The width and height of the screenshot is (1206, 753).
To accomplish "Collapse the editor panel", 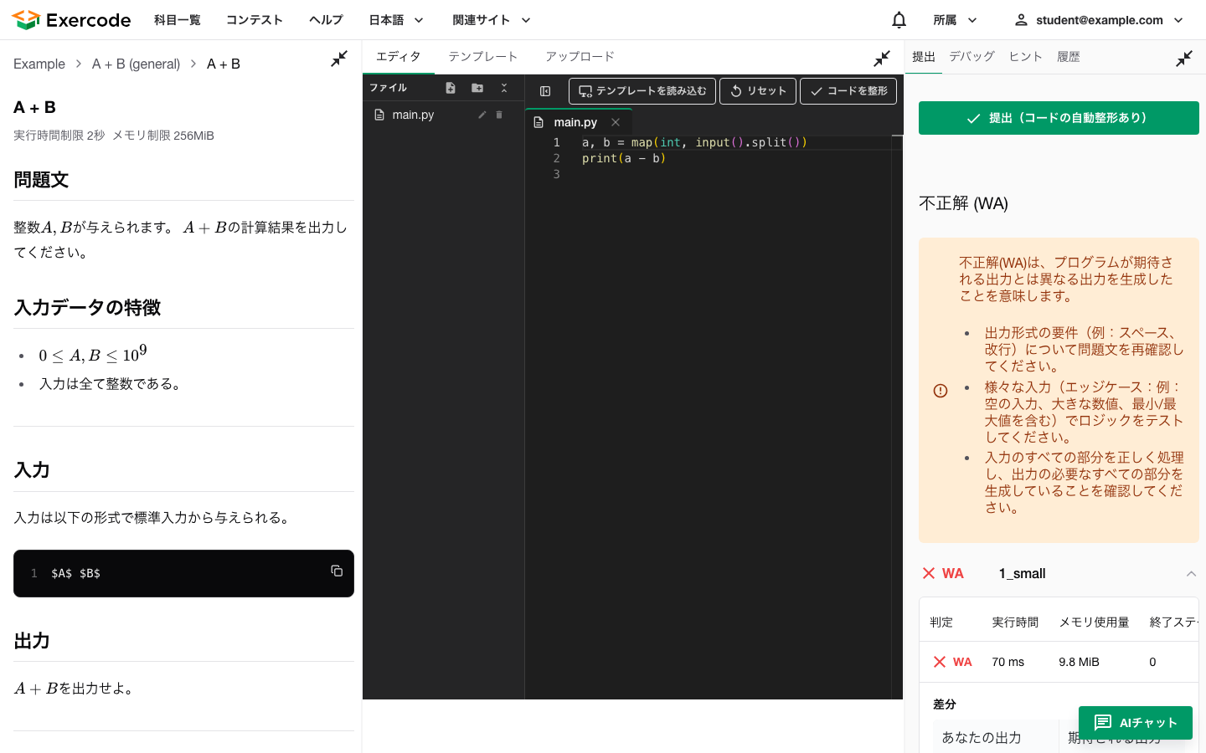I will tap(882, 59).
